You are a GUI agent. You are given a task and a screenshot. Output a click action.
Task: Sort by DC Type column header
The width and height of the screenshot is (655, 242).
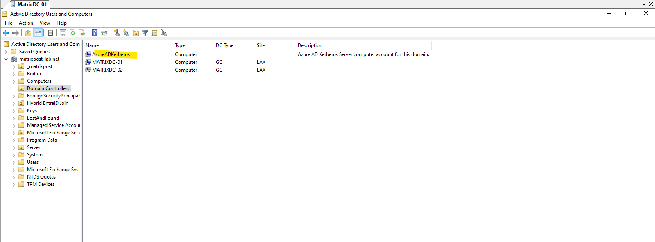(234, 45)
